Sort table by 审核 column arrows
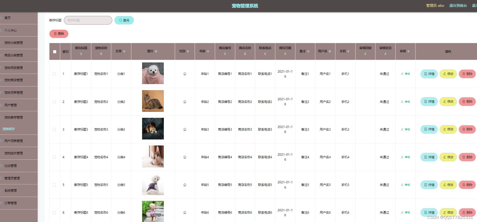The image size is (477, 222). [x=408, y=51]
